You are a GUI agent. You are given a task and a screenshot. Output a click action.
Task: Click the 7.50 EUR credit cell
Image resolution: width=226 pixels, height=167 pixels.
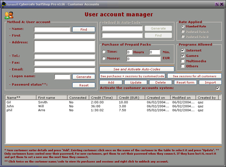coord(122,110)
